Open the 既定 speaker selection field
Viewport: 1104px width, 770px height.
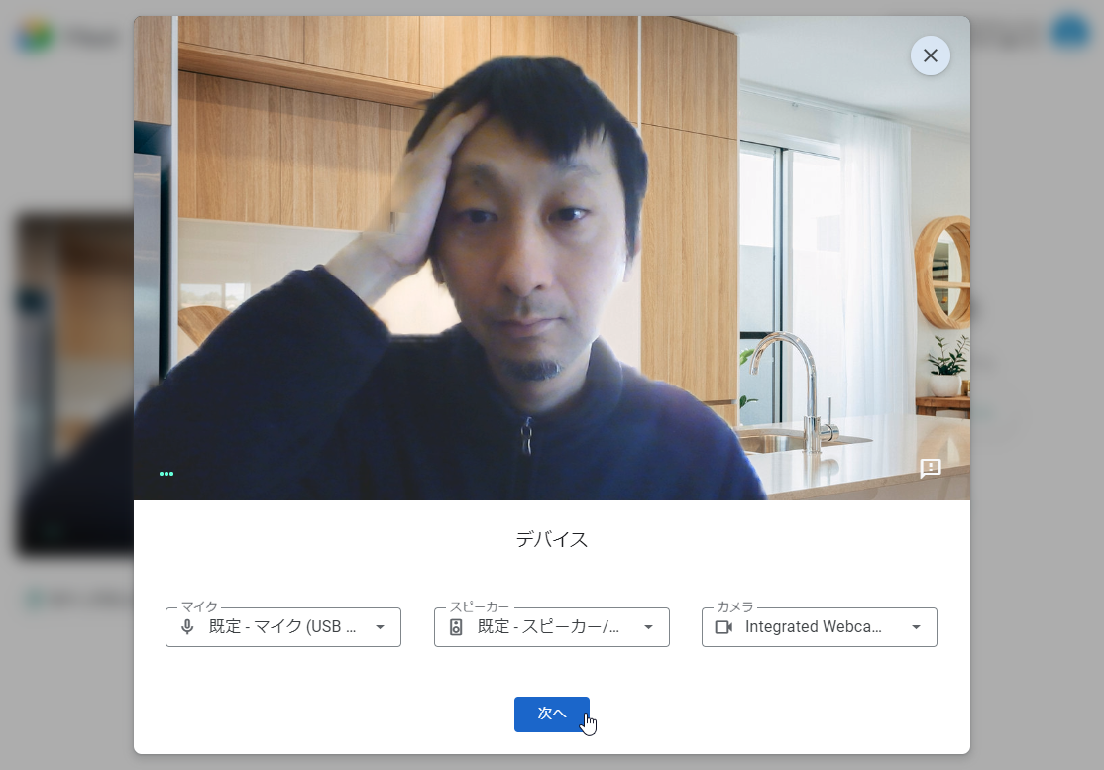[x=545, y=626]
